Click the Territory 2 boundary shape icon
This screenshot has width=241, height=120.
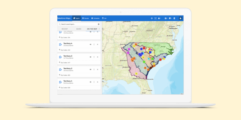pyautogui.click(x=60, y=69)
